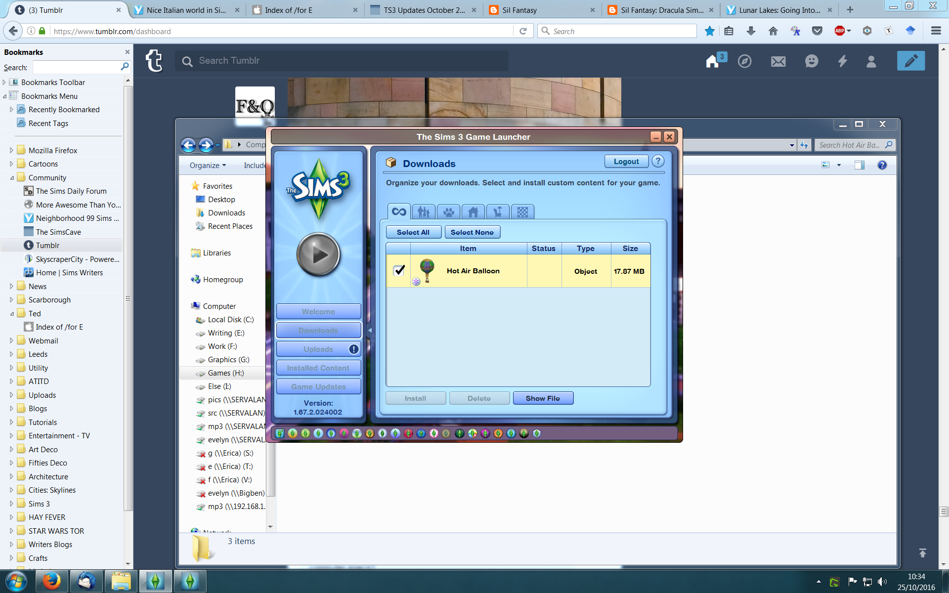Open the Welcome section in launcher
The image size is (949, 593).
tap(318, 312)
